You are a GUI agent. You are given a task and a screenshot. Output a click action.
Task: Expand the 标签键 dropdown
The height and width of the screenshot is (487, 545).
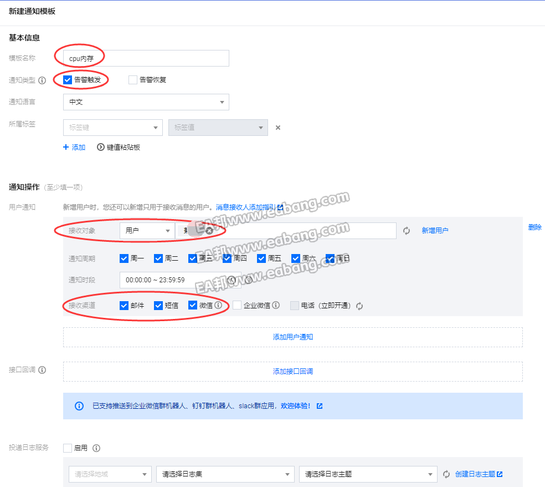point(113,128)
